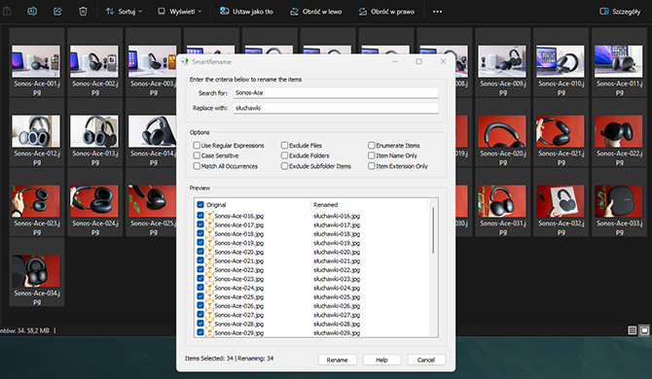
Task: Click the rename icon in Explorer toolbar
Action: point(32,12)
